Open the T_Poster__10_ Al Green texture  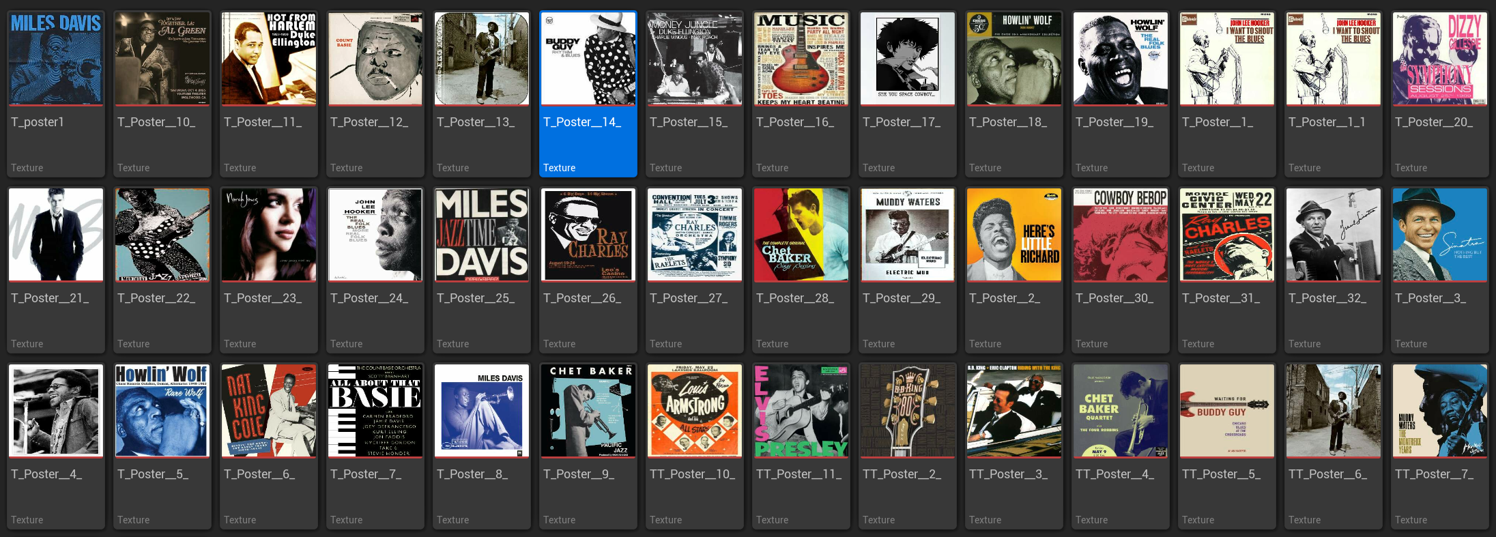tap(162, 59)
